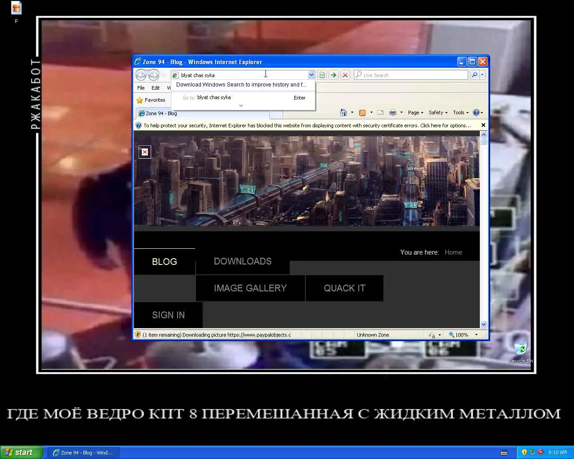Screen dimensions: 574x459
Task: Click the magnifier Search button
Action: click(x=474, y=75)
